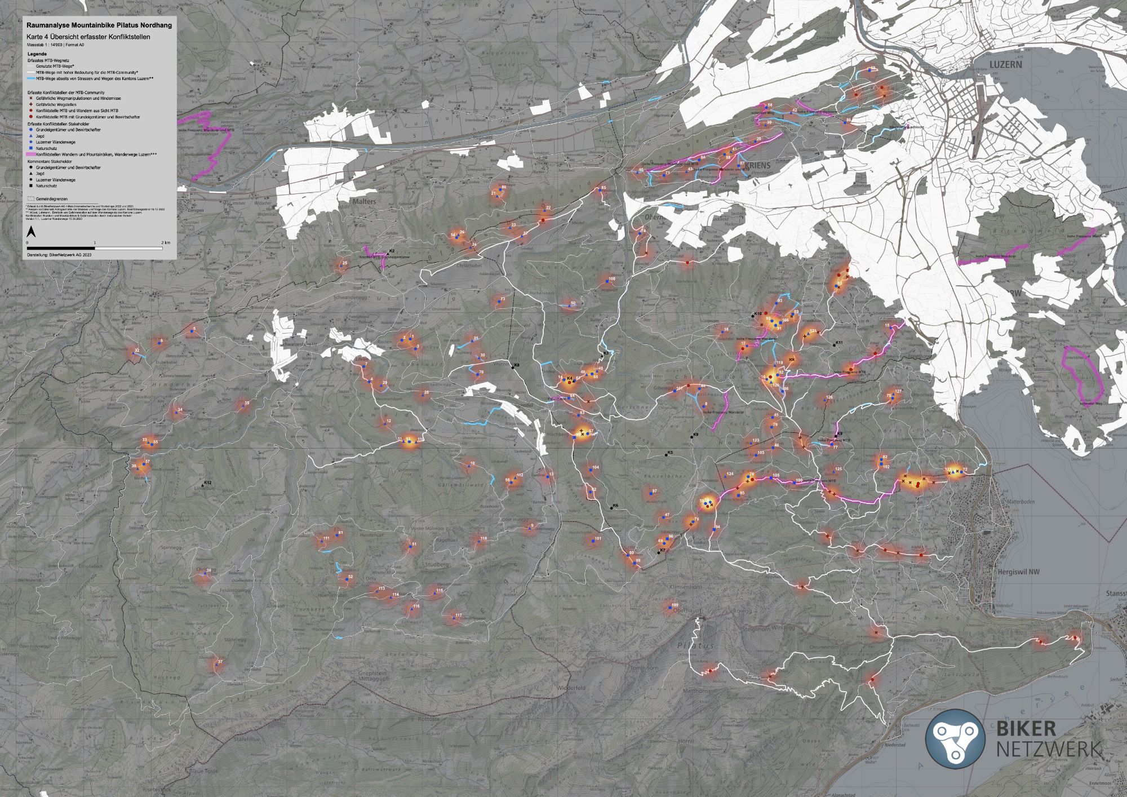
Task: Click the blue triangle Jagd legend symbol
Action: 31,136
